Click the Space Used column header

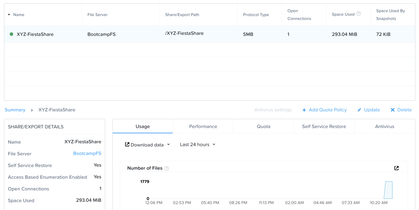(x=343, y=15)
